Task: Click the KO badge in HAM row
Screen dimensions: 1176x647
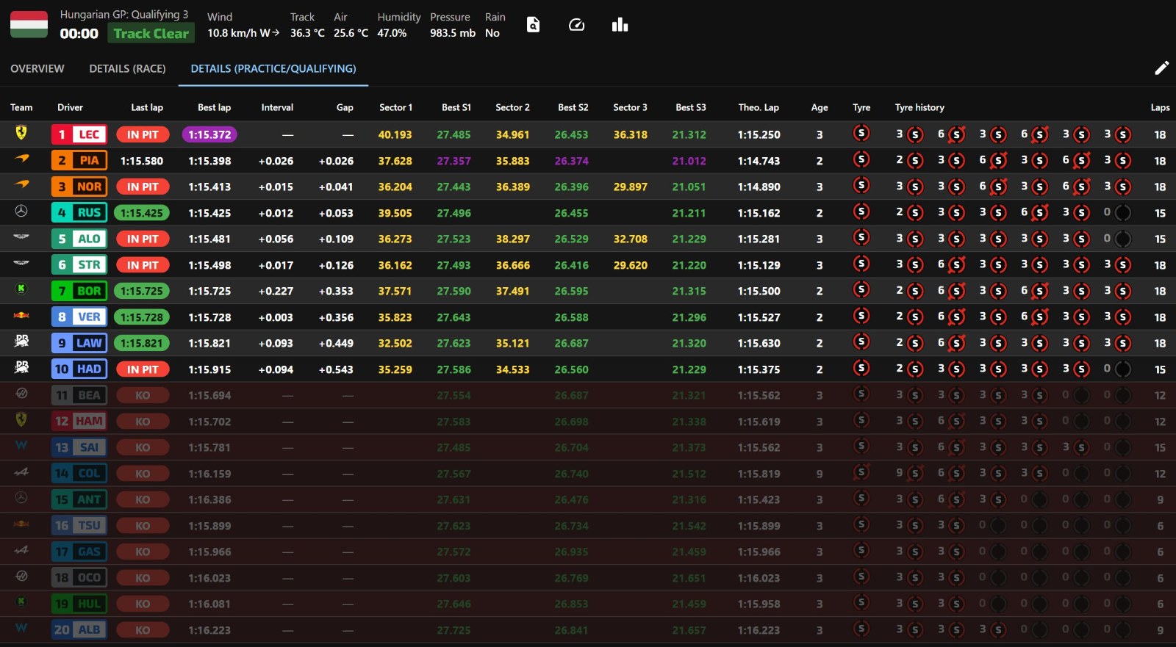Action: (143, 422)
